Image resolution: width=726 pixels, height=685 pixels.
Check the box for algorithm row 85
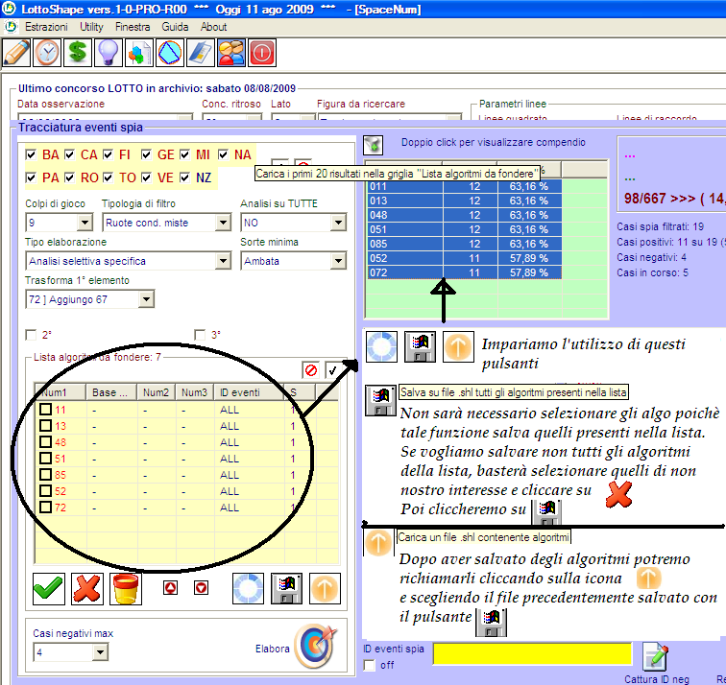tap(45, 475)
